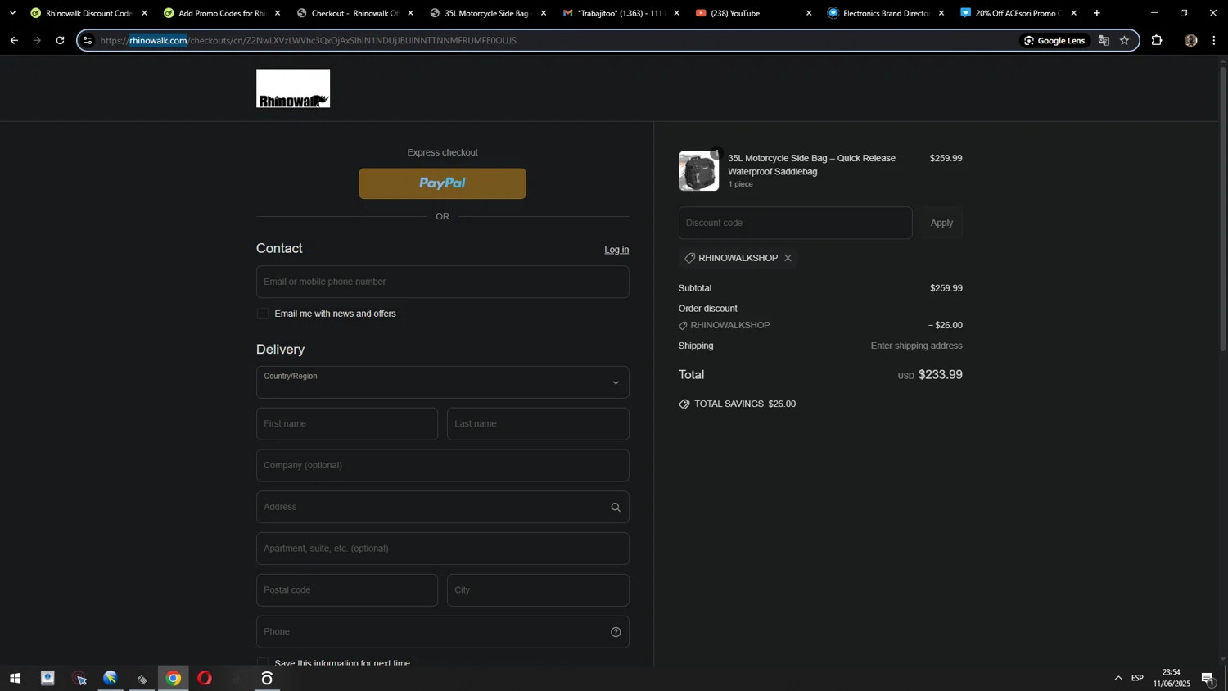Click the browser address bar URL

[x=309, y=40]
